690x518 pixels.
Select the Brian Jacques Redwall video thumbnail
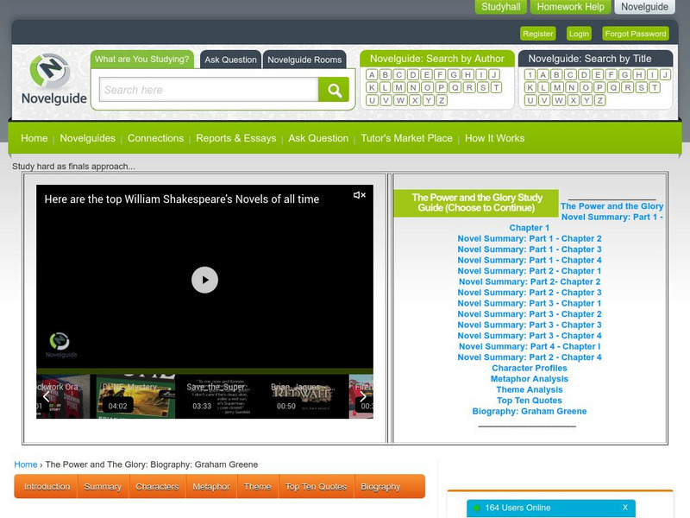point(304,396)
